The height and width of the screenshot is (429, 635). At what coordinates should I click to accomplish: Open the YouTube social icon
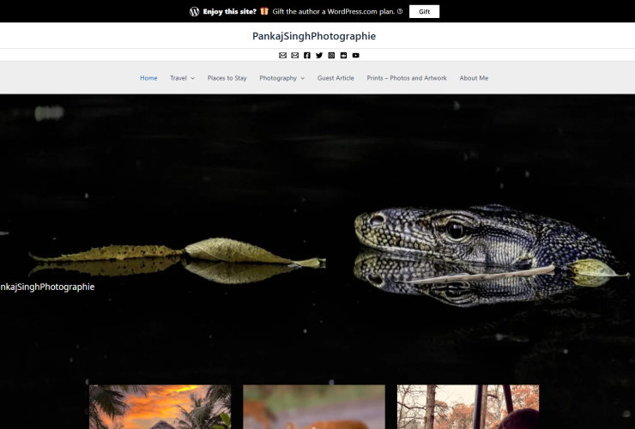click(355, 55)
